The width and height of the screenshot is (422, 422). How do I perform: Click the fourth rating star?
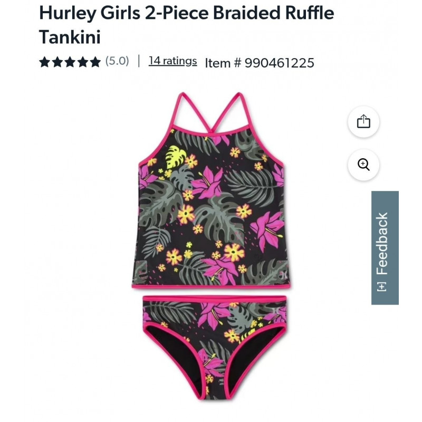(x=82, y=62)
